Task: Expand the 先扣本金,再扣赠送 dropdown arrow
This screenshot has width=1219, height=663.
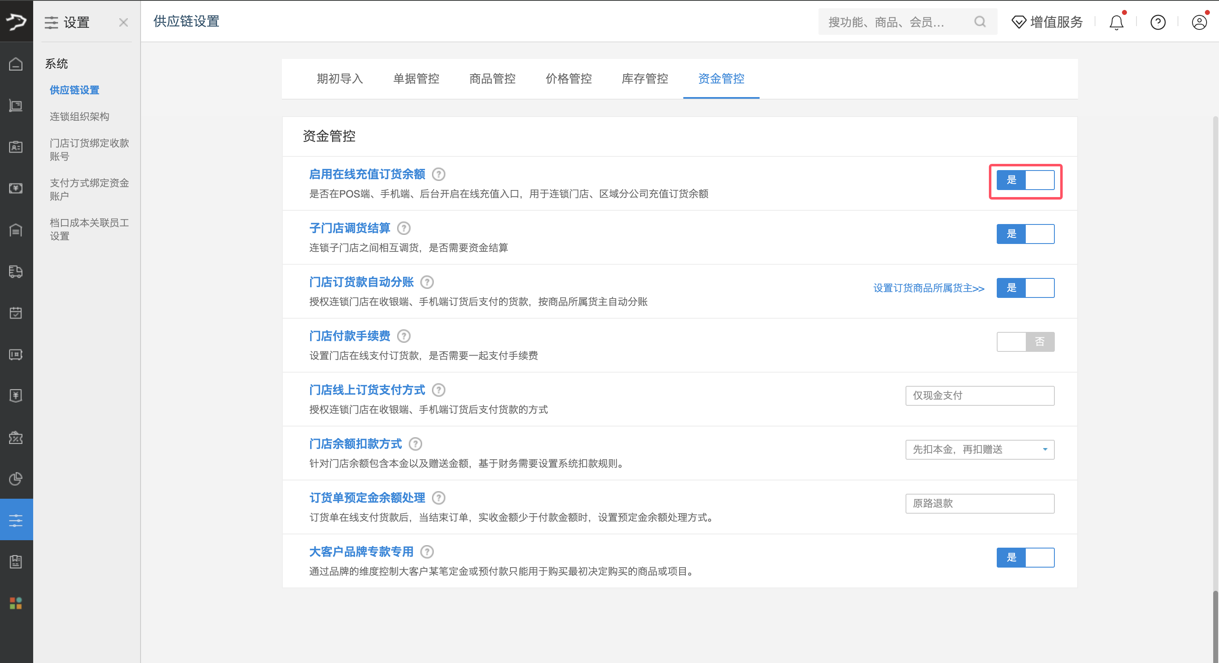Action: click(1045, 450)
